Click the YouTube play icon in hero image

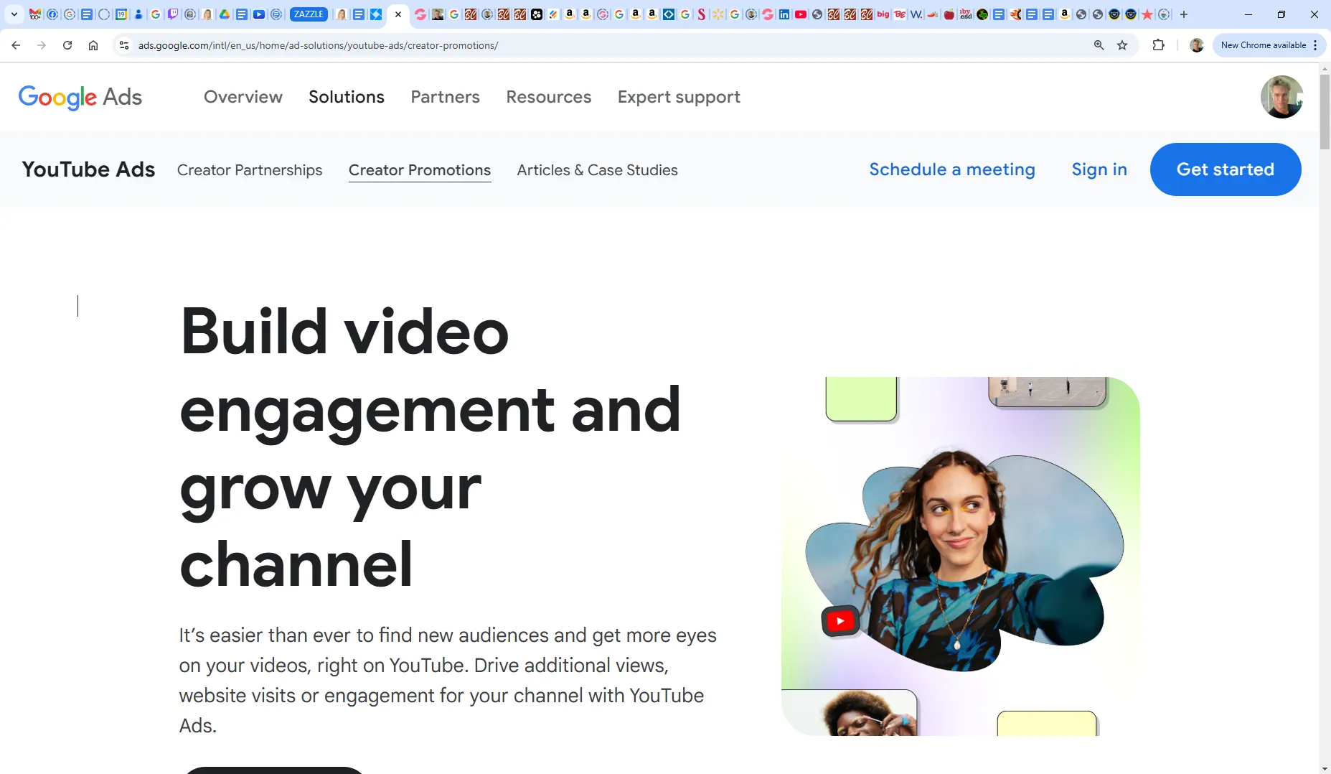pos(840,621)
